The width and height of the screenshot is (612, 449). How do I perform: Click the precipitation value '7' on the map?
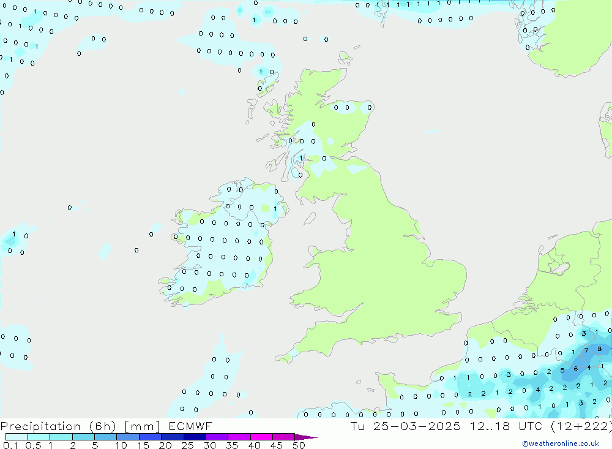(x=586, y=350)
